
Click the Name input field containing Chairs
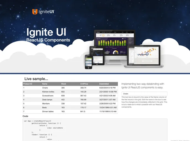tap(144, 94)
